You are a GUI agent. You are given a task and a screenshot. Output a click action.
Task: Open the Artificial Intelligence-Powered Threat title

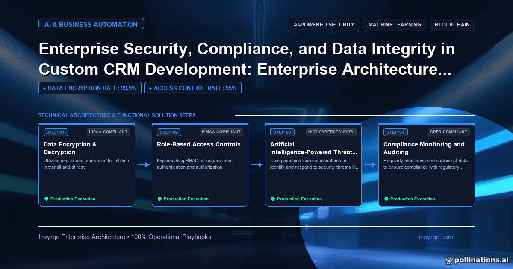[x=313, y=148]
